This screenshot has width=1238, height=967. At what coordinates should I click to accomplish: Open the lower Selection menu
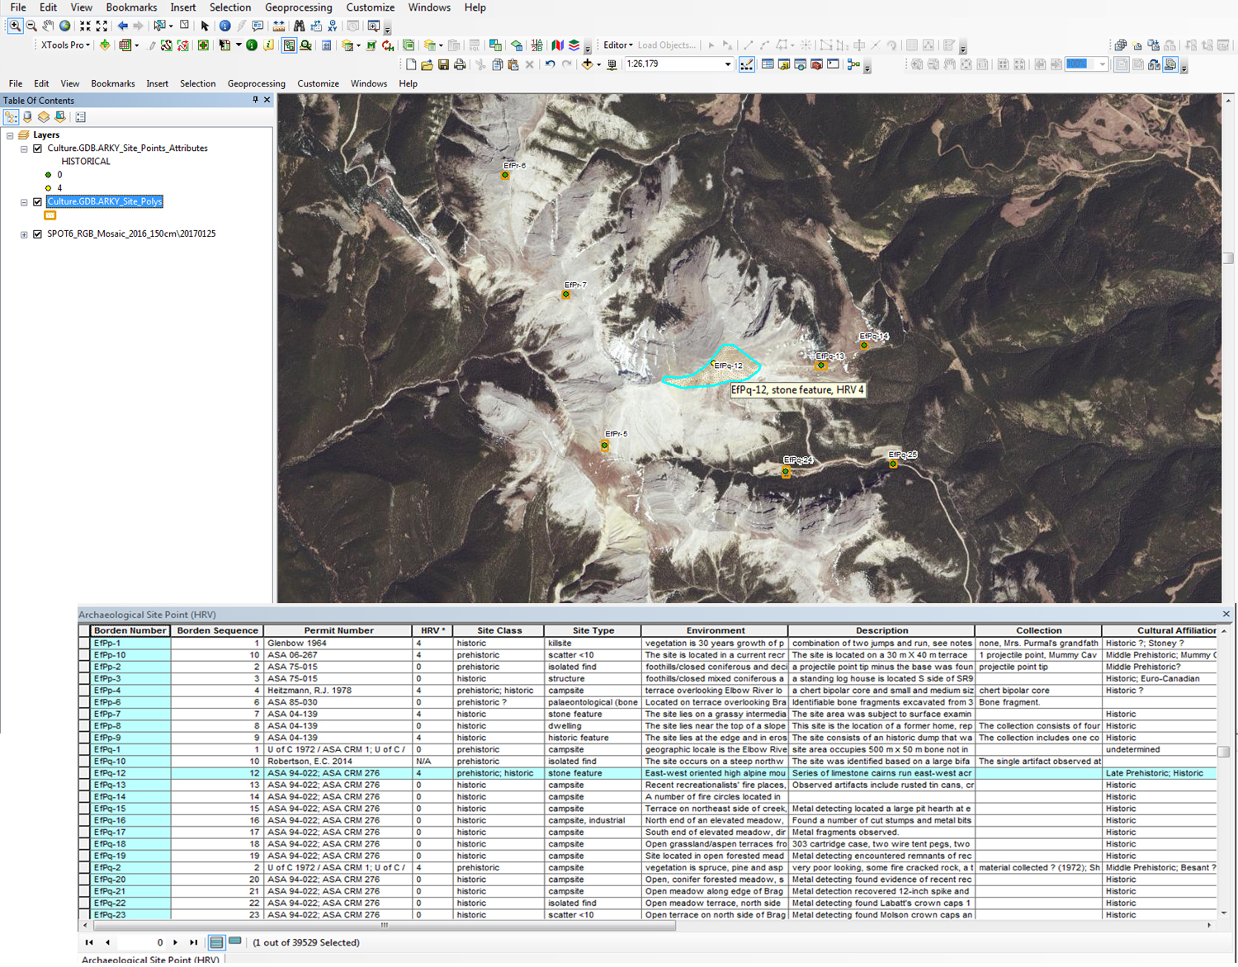(x=197, y=83)
